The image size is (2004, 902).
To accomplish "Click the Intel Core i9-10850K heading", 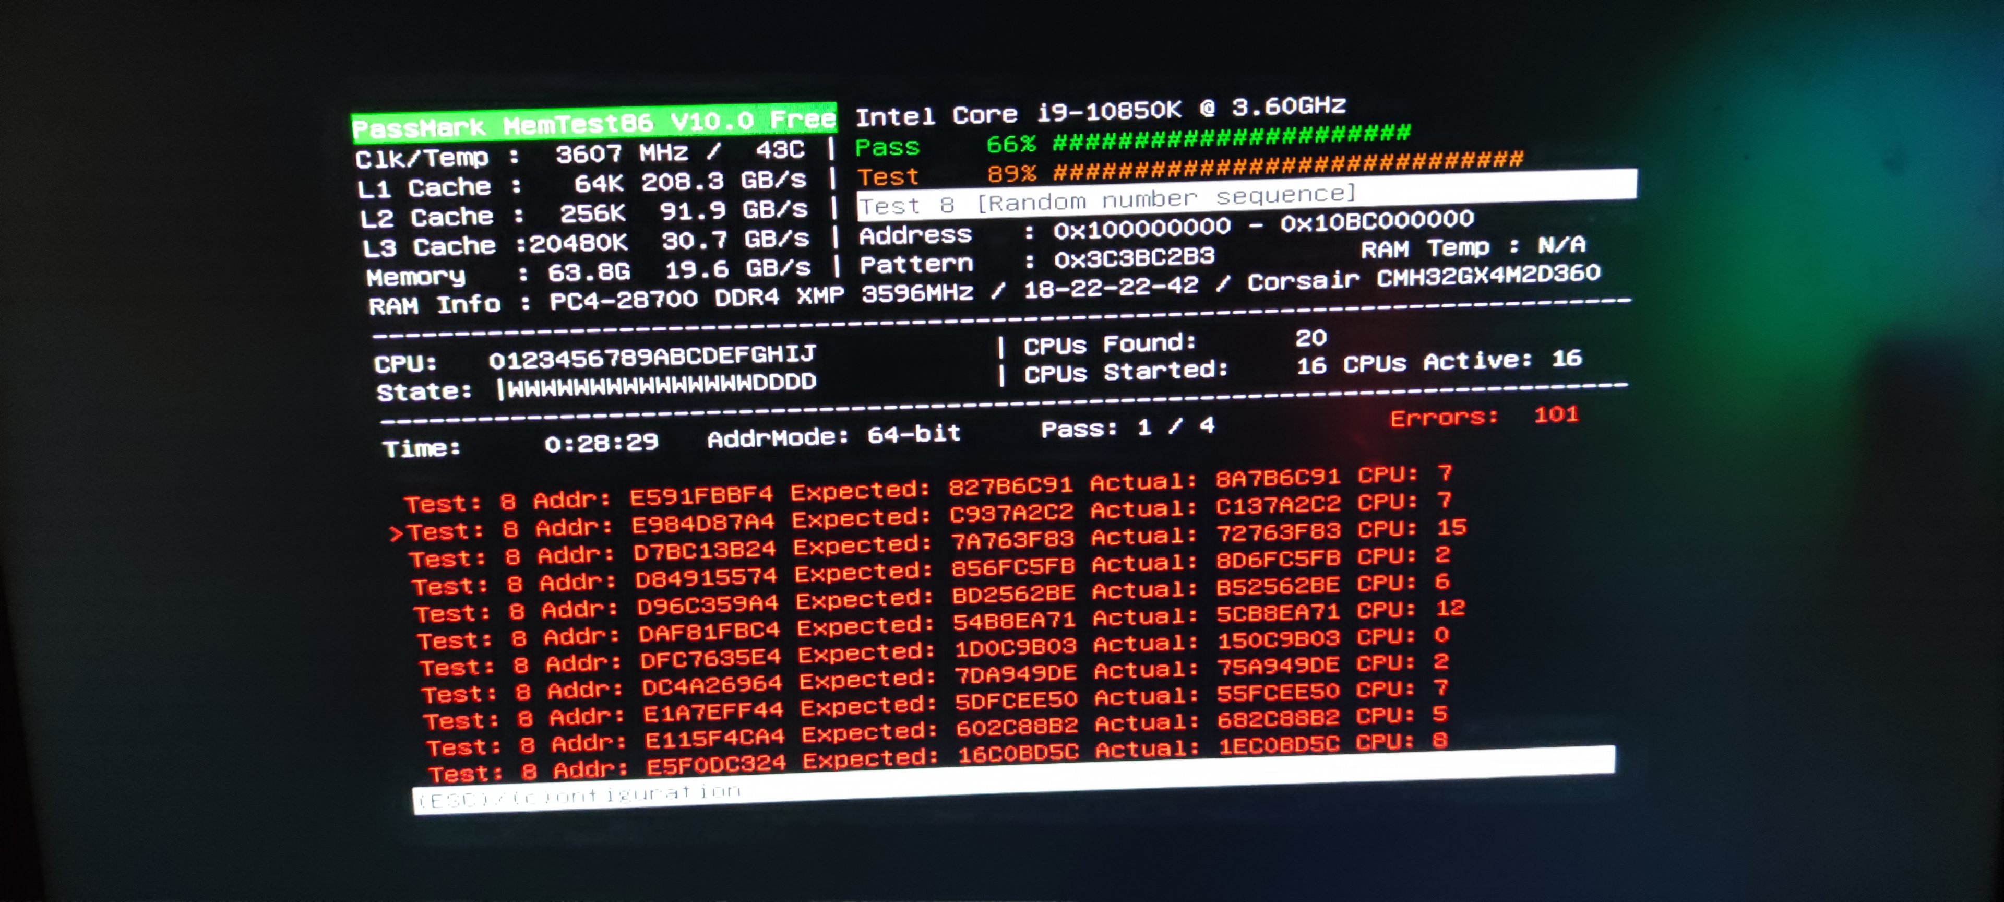I will [1100, 111].
